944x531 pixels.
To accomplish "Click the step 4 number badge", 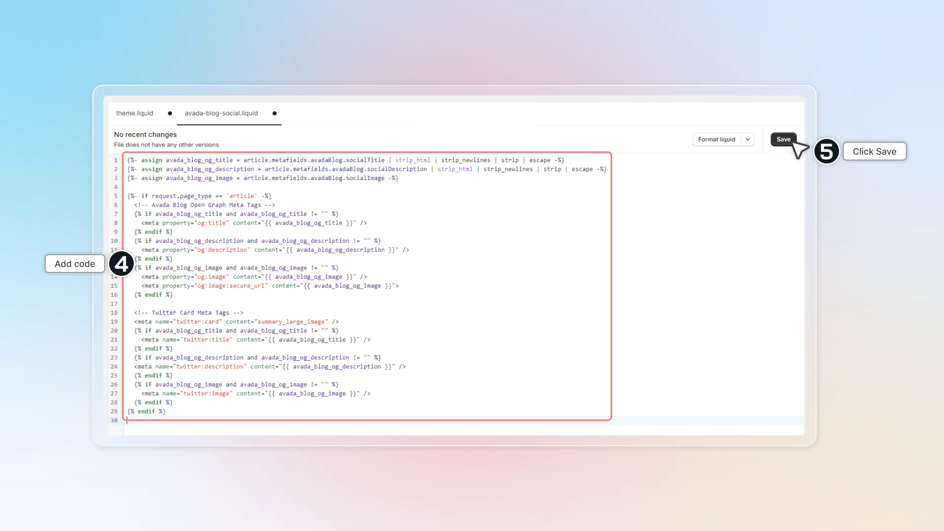I will coord(121,264).
